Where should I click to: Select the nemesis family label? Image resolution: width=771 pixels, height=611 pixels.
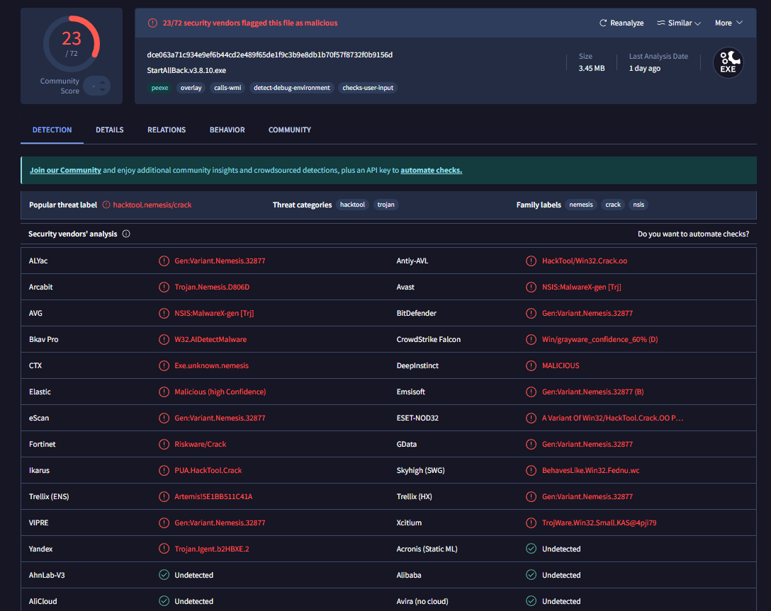(x=581, y=205)
